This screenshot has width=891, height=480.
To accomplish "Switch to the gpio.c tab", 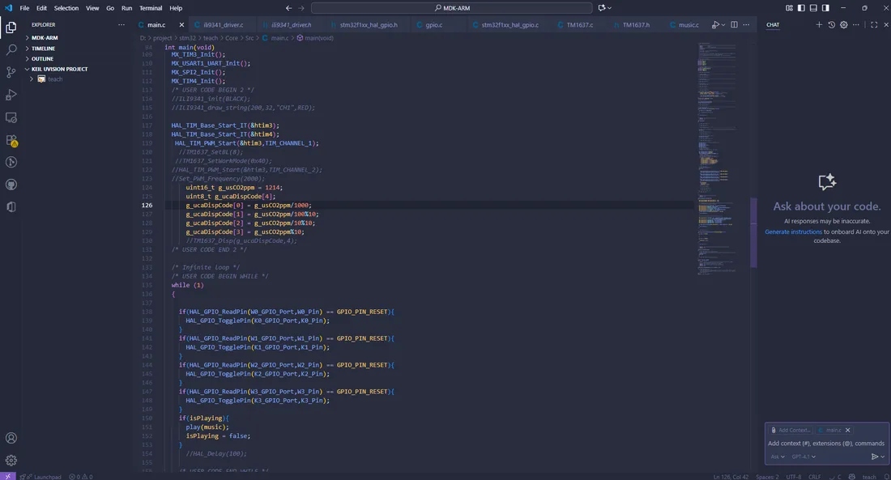I will pyautogui.click(x=433, y=24).
